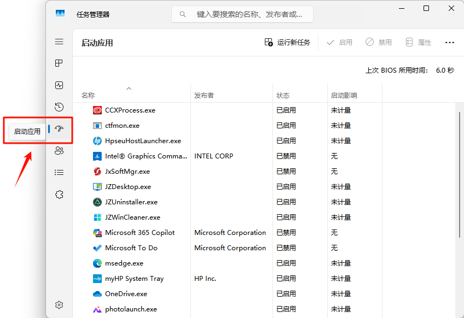The height and width of the screenshot is (318, 464).
Task: Select OneDrive.exe name text
Action: click(x=126, y=294)
